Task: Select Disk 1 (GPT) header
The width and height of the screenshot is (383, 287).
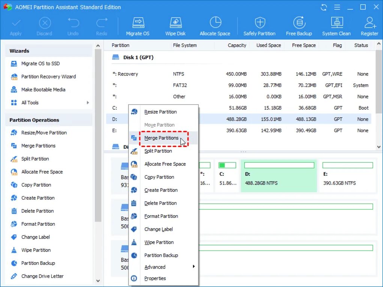Action: point(138,57)
